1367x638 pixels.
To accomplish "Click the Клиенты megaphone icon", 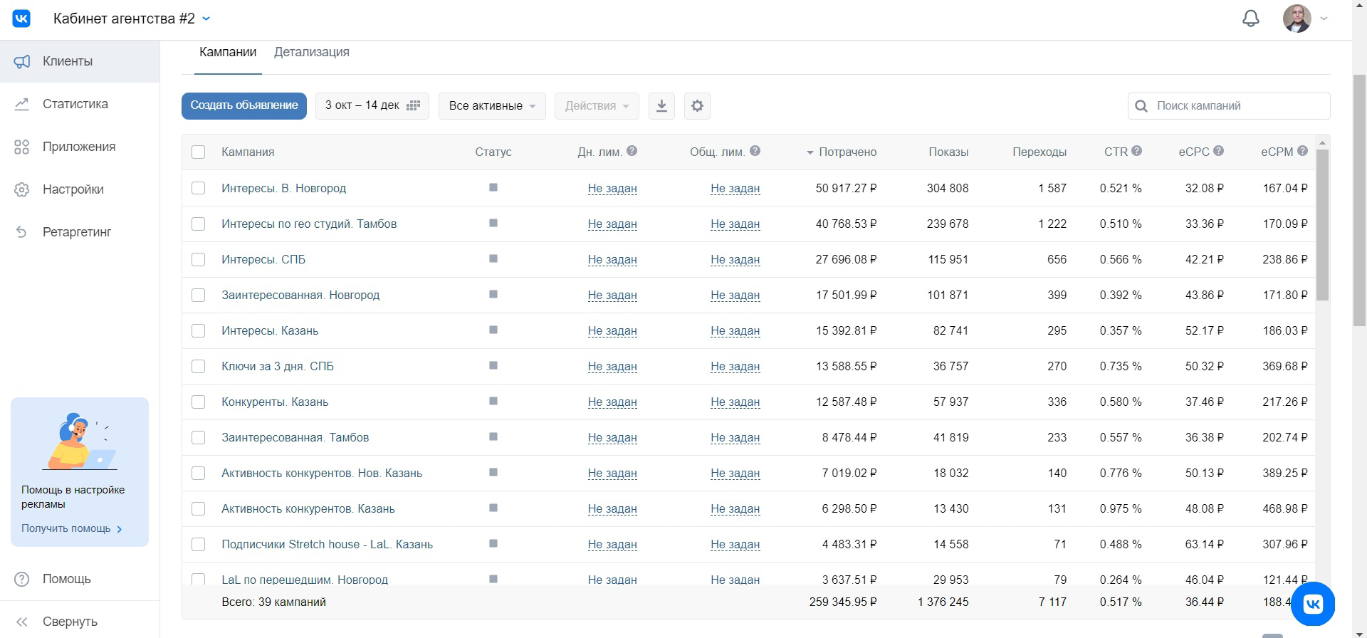I will 22,61.
